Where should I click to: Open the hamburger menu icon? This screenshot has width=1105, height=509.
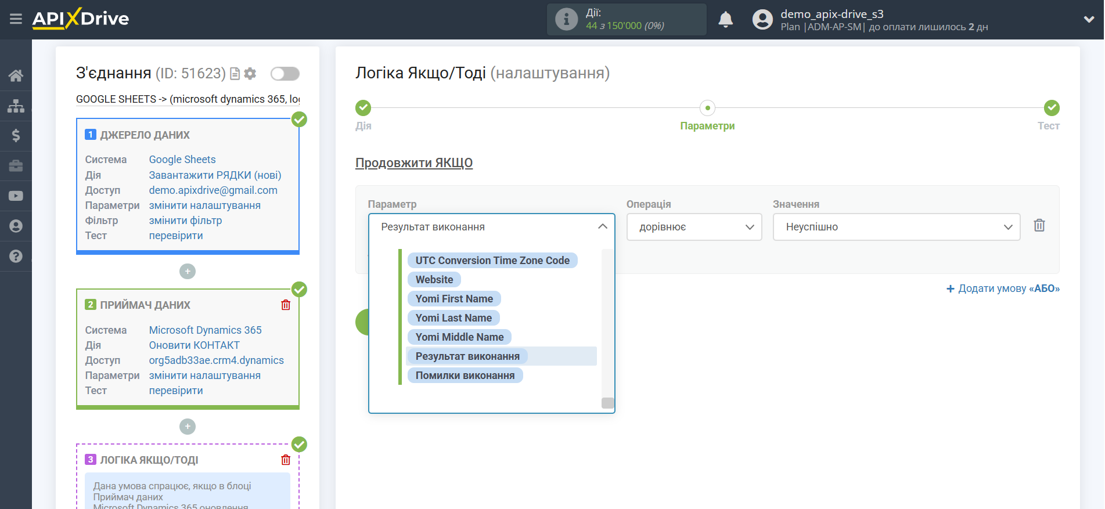click(16, 19)
